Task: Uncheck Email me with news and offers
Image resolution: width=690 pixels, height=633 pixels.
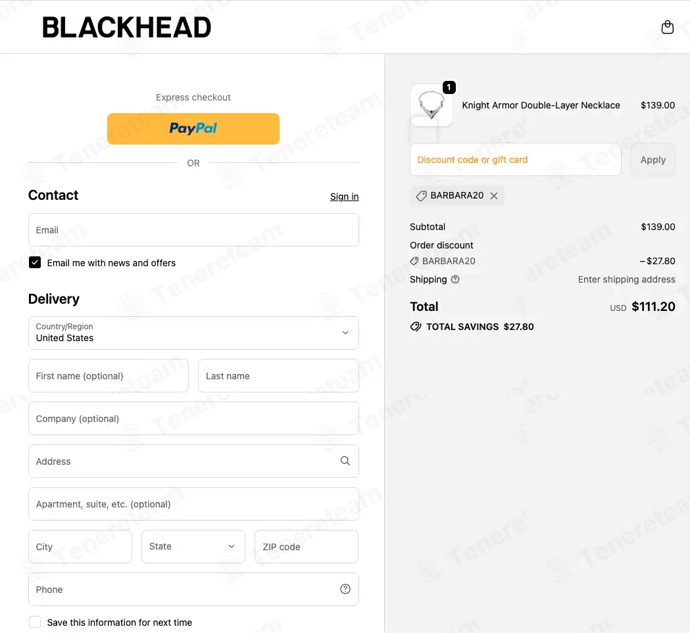Action: (35, 263)
